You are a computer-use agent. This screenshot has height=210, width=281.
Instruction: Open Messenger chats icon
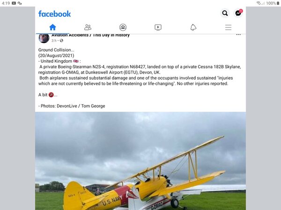click(x=238, y=14)
